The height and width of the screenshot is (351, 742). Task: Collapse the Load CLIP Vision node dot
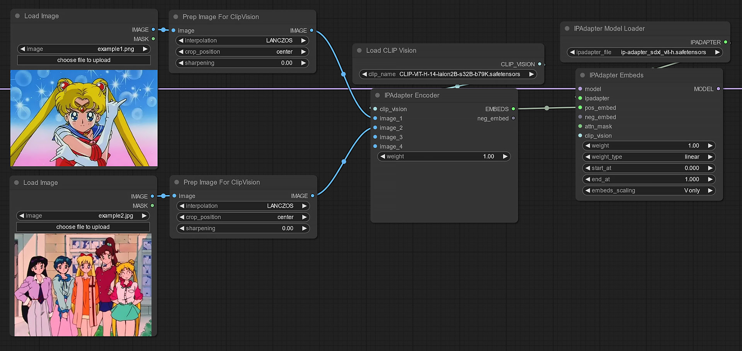click(x=359, y=50)
